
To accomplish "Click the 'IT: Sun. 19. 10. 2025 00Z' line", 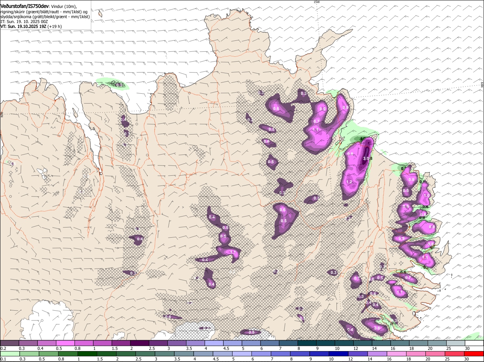I will pos(24,22).
